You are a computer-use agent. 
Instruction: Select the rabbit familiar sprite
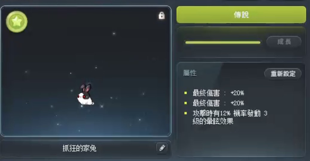click(85, 95)
